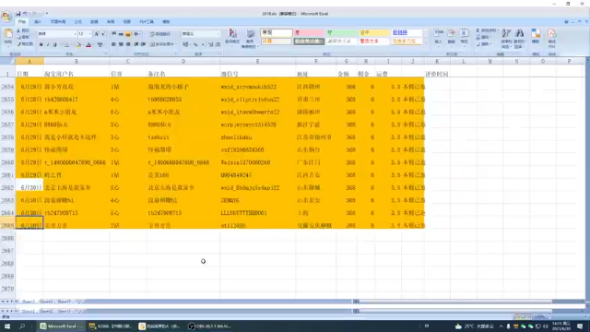Toggle top vertical alignment
The height and width of the screenshot is (332, 590).
[x=113, y=34]
